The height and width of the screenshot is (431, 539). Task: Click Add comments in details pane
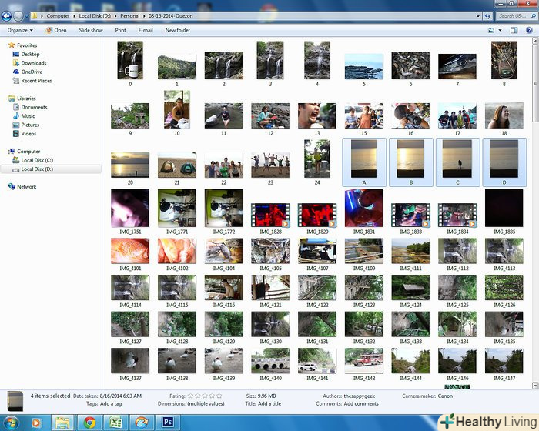pos(361,404)
